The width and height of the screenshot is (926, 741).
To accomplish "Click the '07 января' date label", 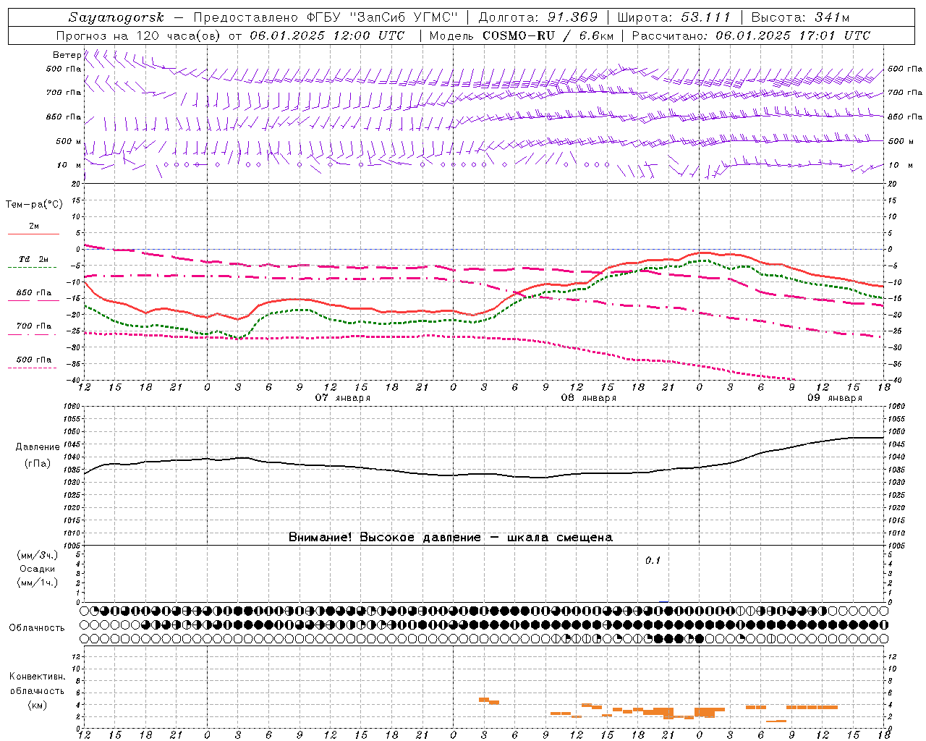I will pos(343,398).
